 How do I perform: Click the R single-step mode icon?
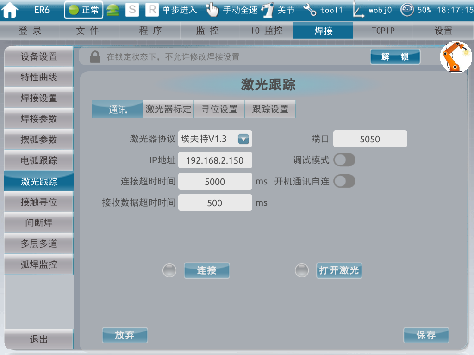151,10
